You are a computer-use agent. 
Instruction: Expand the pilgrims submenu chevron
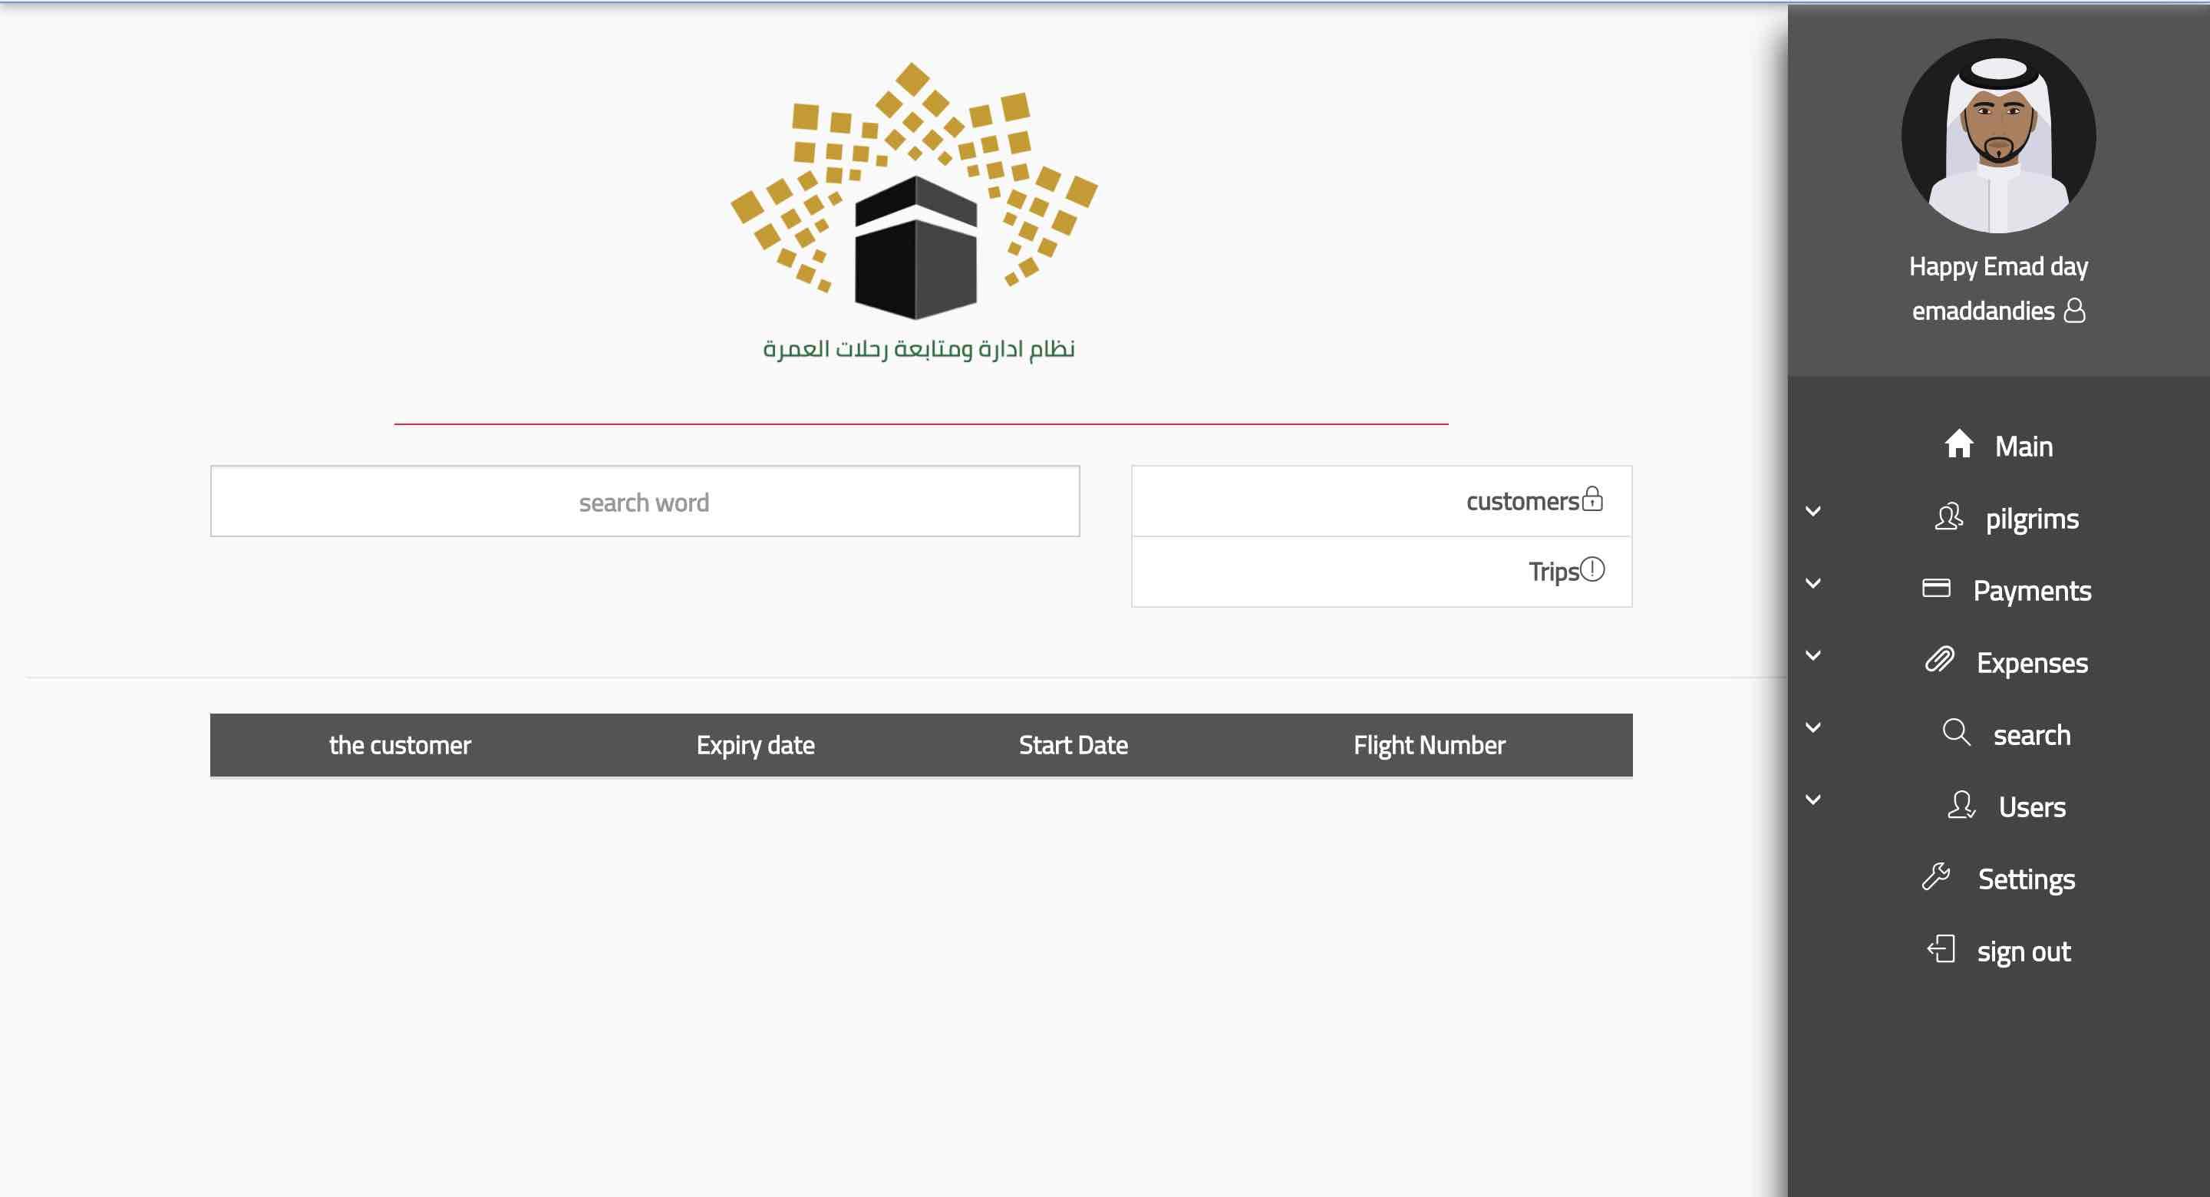coord(1813,511)
